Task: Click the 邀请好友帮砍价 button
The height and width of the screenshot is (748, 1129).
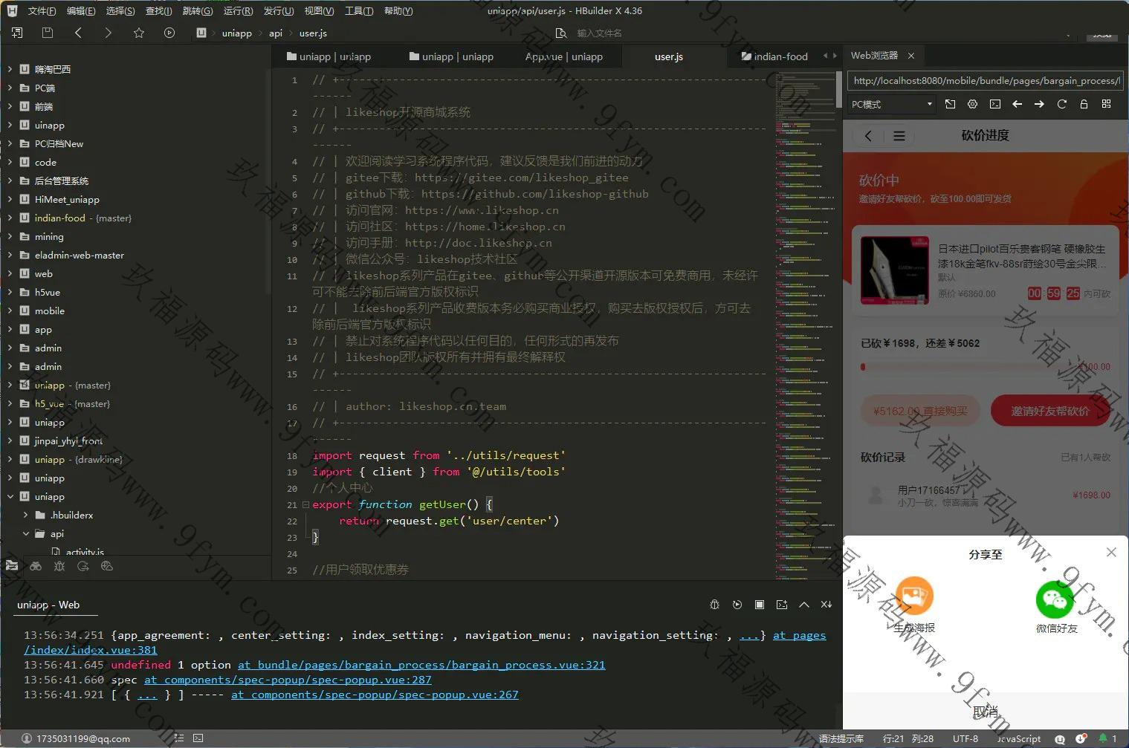Action: 1049,411
